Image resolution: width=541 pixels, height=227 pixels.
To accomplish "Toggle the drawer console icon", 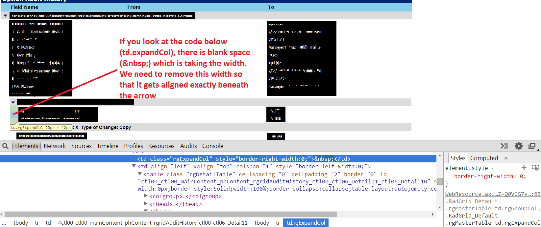I will (504, 146).
